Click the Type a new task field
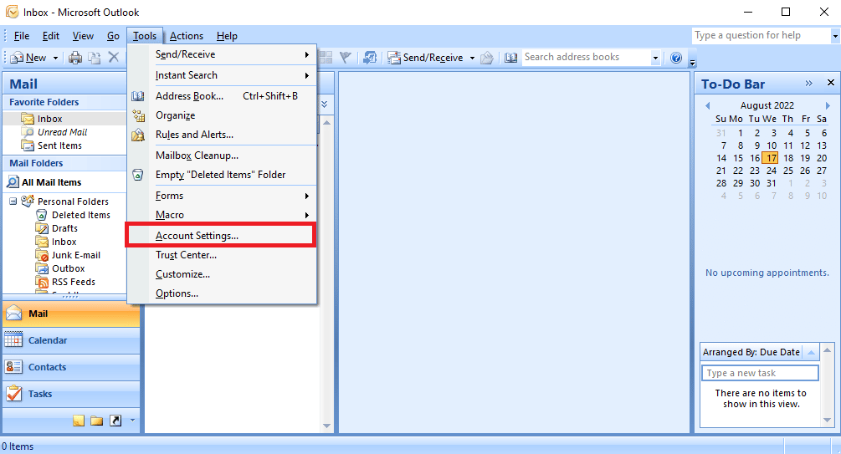 point(760,373)
